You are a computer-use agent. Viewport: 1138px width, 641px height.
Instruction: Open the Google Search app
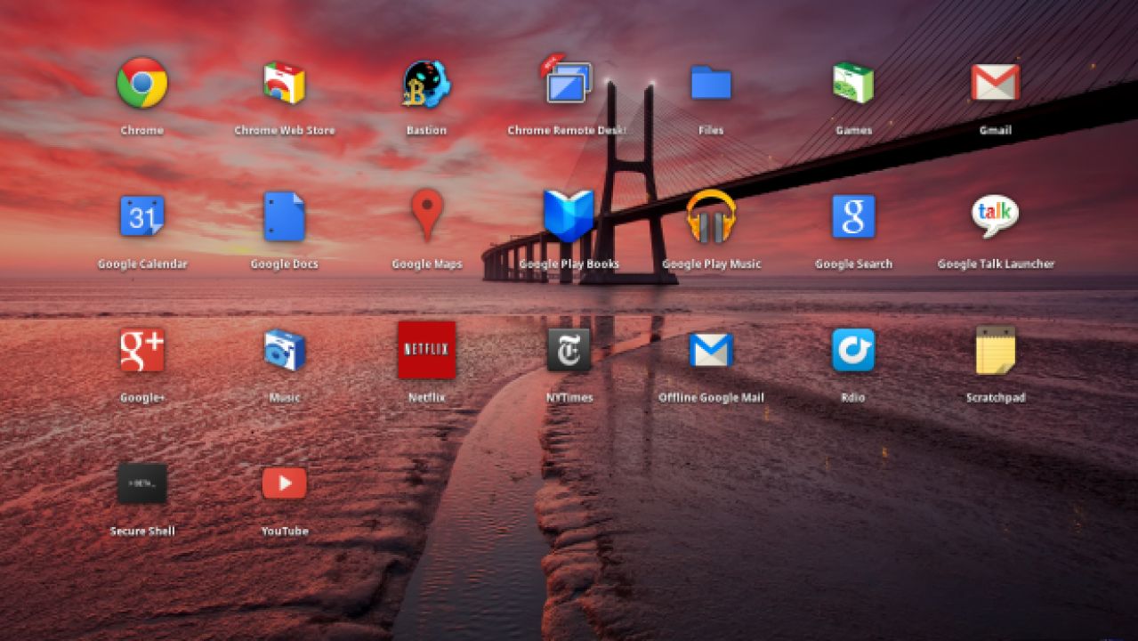(853, 216)
